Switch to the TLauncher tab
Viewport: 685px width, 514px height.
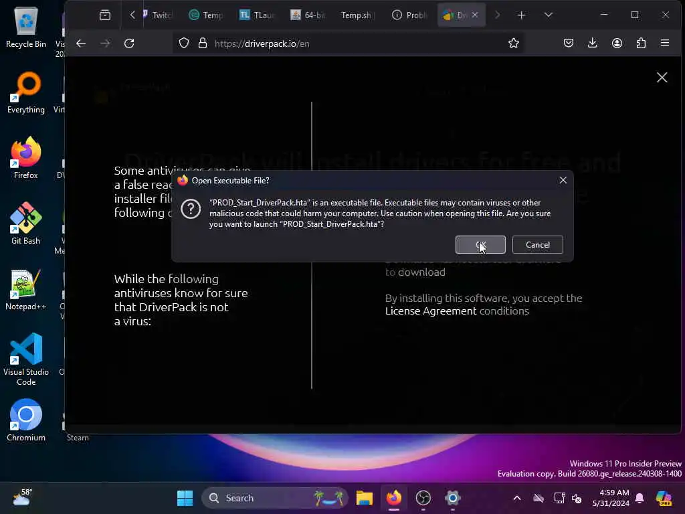(257, 15)
